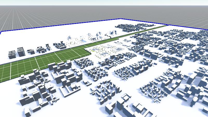Click the small blue pool near the mountains
This screenshot has width=208, height=117.
point(84,41)
